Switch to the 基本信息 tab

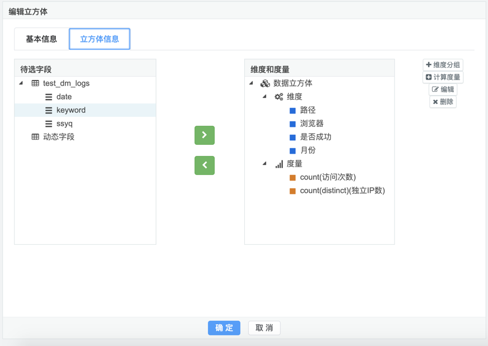(41, 39)
